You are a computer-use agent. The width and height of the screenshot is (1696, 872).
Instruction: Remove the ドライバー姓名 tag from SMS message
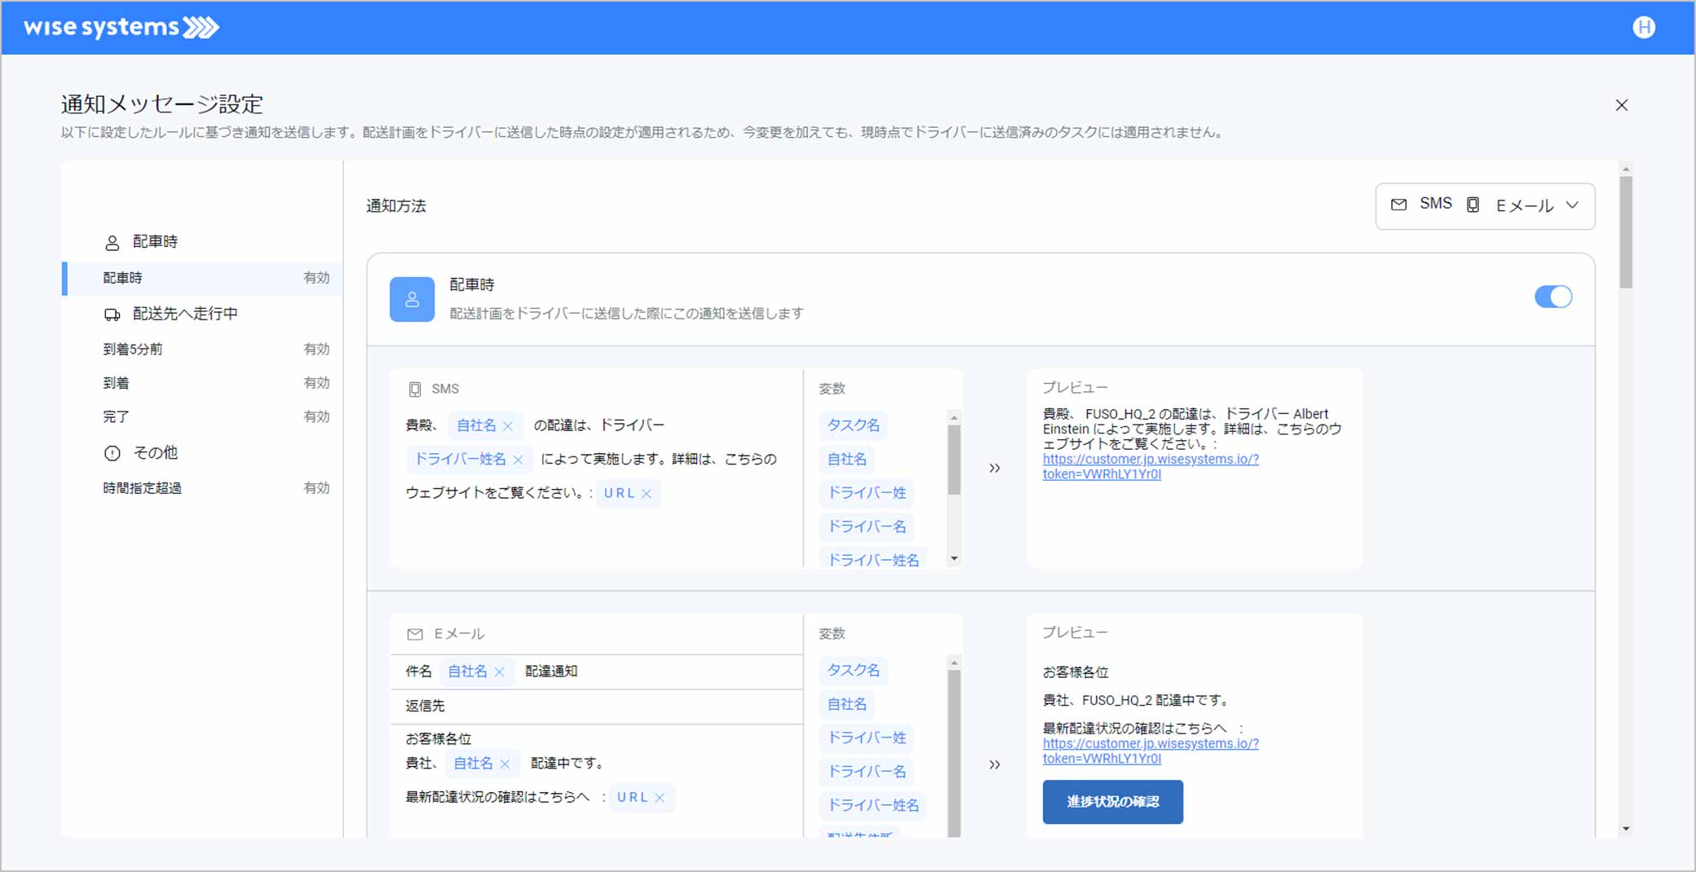click(518, 460)
